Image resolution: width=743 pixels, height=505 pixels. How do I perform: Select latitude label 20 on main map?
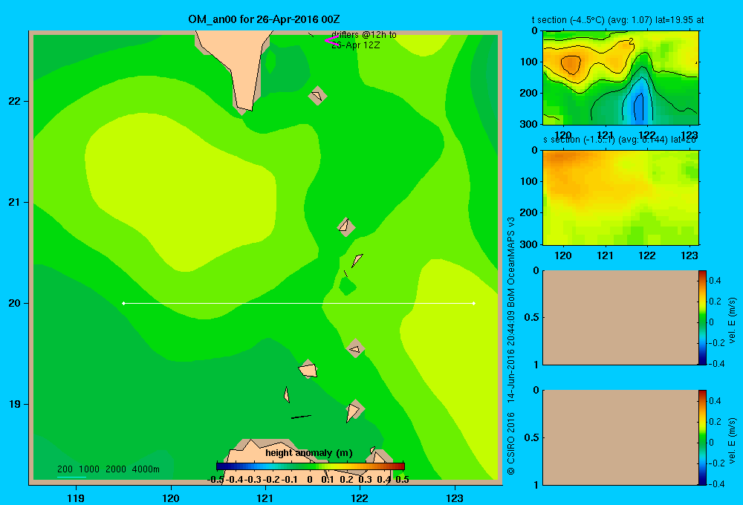15,303
